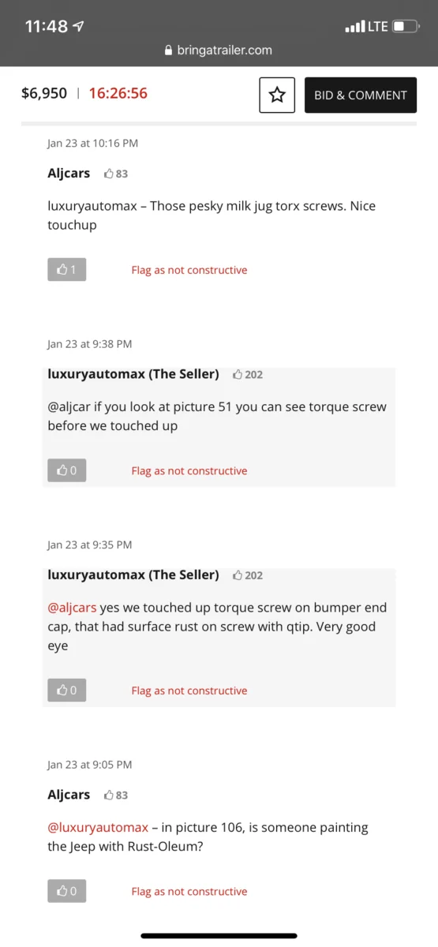This screenshot has height=947, width=438.
Task: Tap the star watch-listing icon
Action: 277,95
